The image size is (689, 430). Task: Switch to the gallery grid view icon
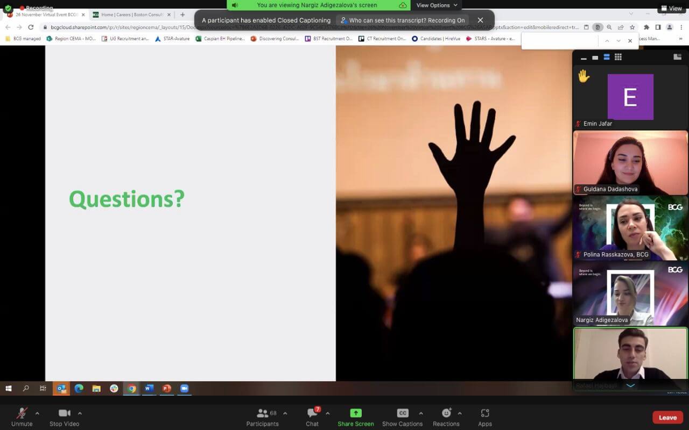[x=618, y=57]
